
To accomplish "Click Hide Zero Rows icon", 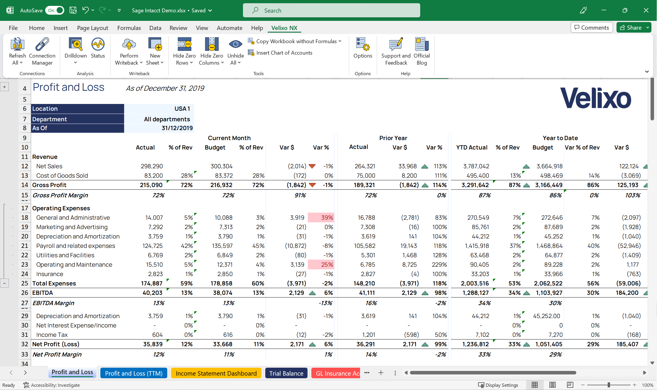I will [x=184, y=44].
